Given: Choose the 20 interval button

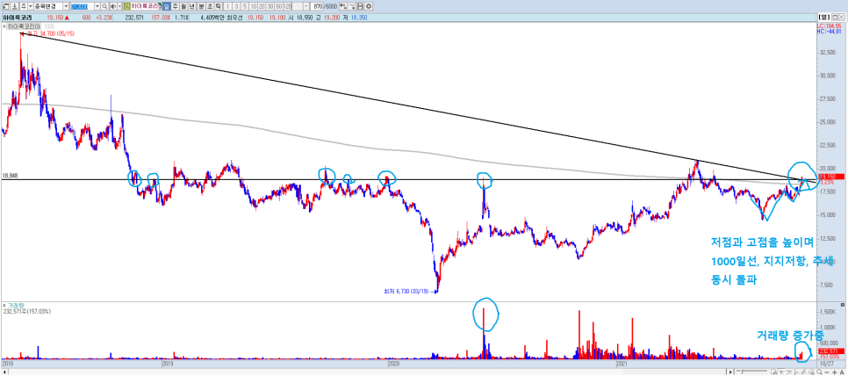Looking at the screenshot, I should pos(262,6).
